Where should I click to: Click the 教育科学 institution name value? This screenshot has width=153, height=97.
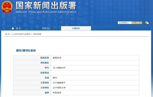click(57, 58)
